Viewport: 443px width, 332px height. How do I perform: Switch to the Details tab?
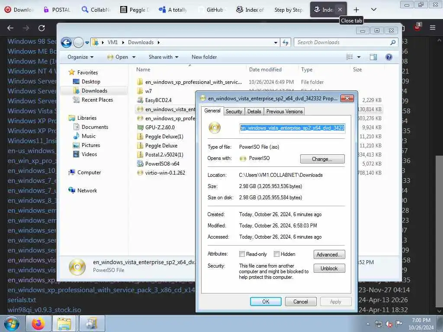[x=254, y=112]
